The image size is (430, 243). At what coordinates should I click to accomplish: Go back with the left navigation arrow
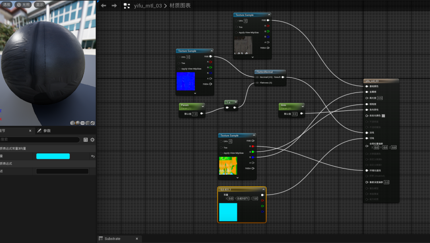pyautogui.click(x=104, y=6)
